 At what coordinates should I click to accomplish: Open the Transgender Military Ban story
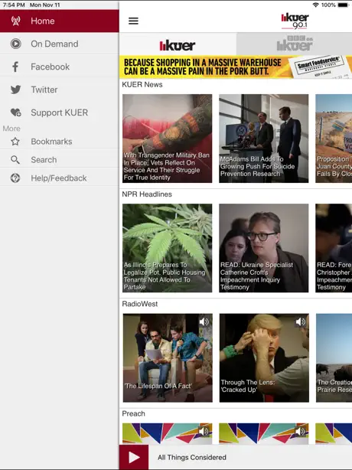point(167,139)
